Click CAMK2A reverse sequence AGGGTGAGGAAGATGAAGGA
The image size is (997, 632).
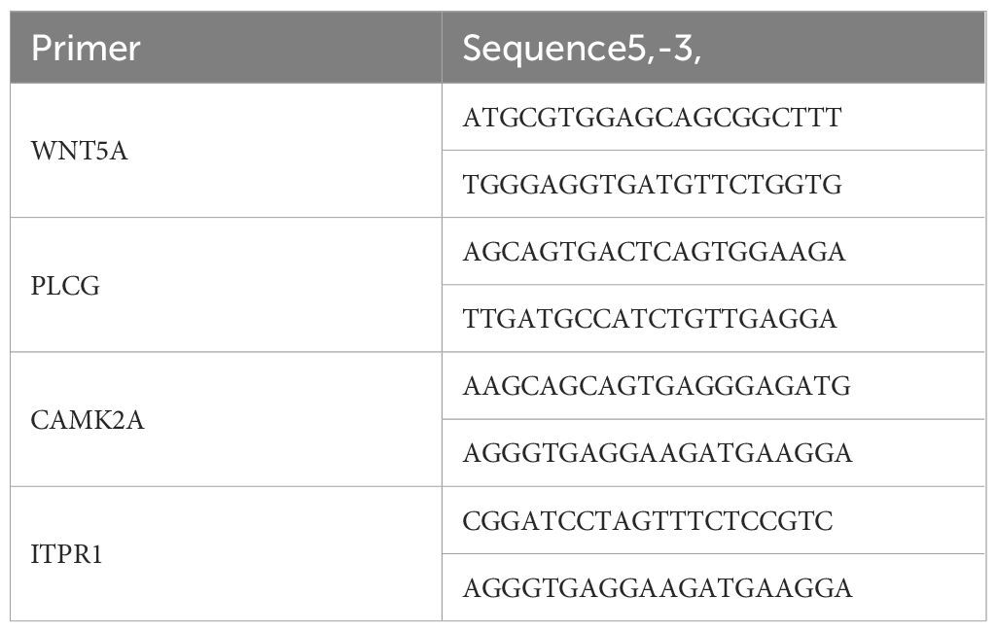pyautogui.click(x=657, y=453)
